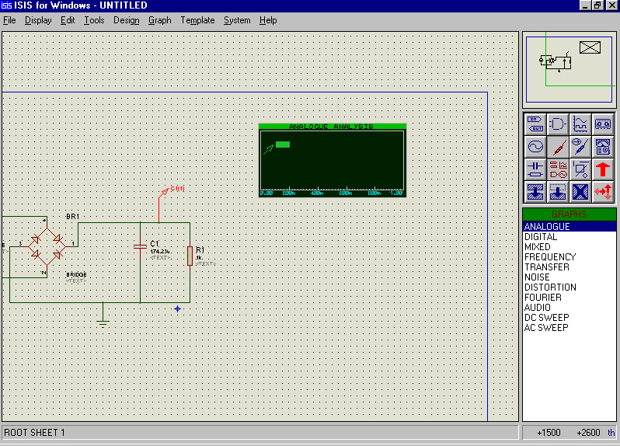Open the Graph menu
This screenshot has width=620, height=446.
coord(159,20)
